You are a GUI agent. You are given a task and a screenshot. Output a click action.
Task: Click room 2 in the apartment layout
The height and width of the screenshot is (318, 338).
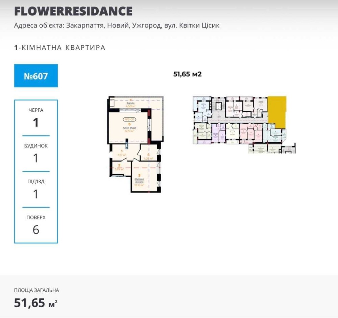tap(120, 167)
